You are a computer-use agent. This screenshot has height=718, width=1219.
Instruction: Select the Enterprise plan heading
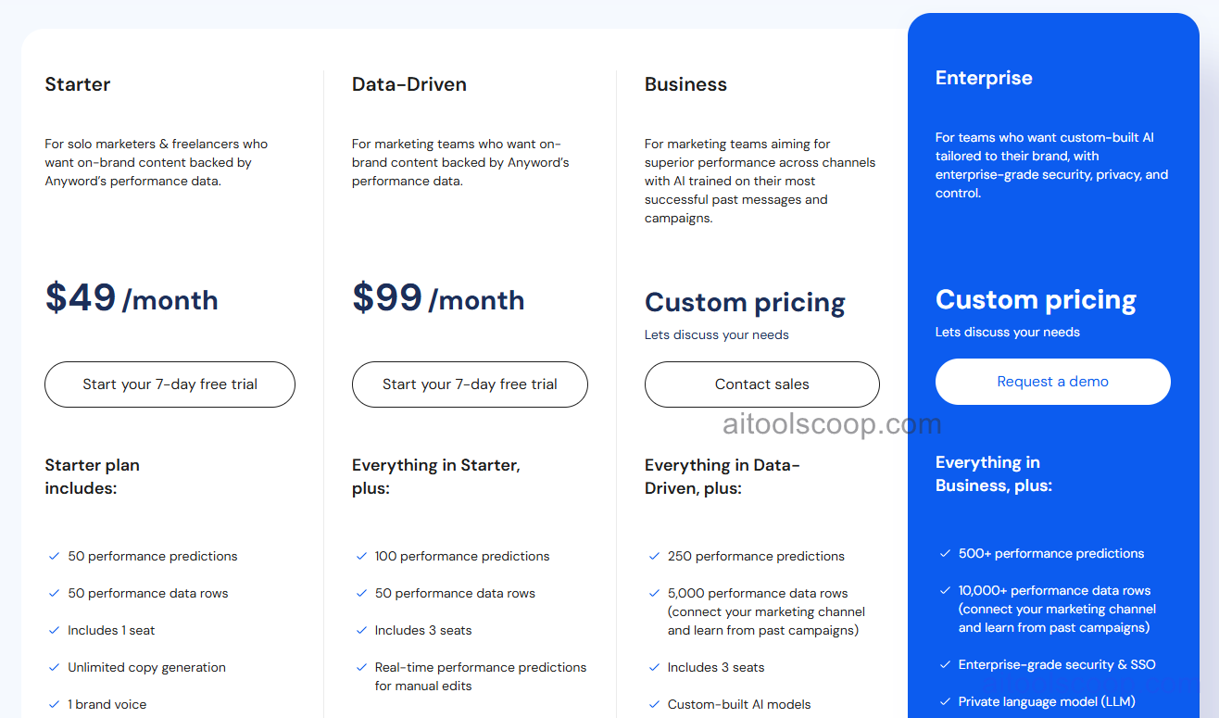[x=984, y=78]
